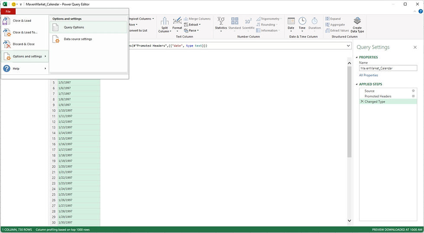
Task: Click the data grid scrollbar up arrow
Action: (x=349, y=63)
